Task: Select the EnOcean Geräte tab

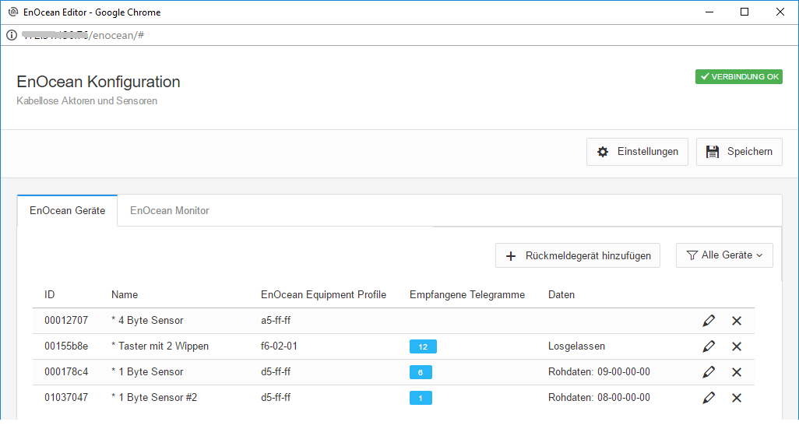Action: pyautogui.click(x=67, y=211)
